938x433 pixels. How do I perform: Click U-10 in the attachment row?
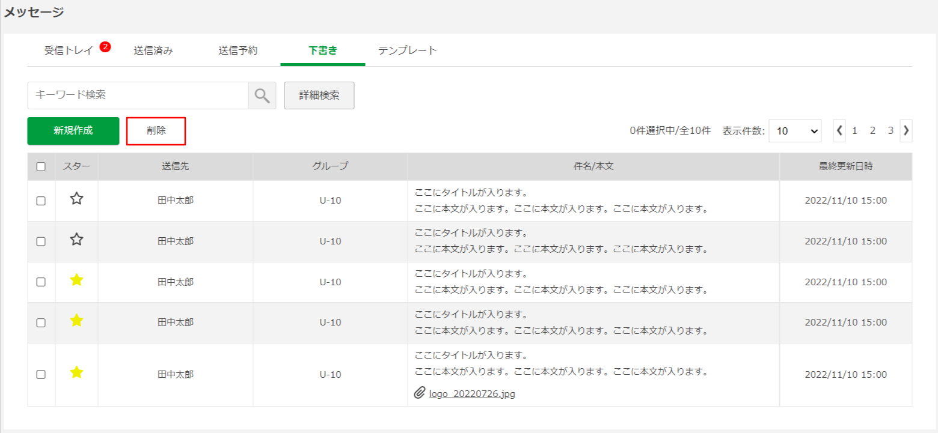[330, 375]
